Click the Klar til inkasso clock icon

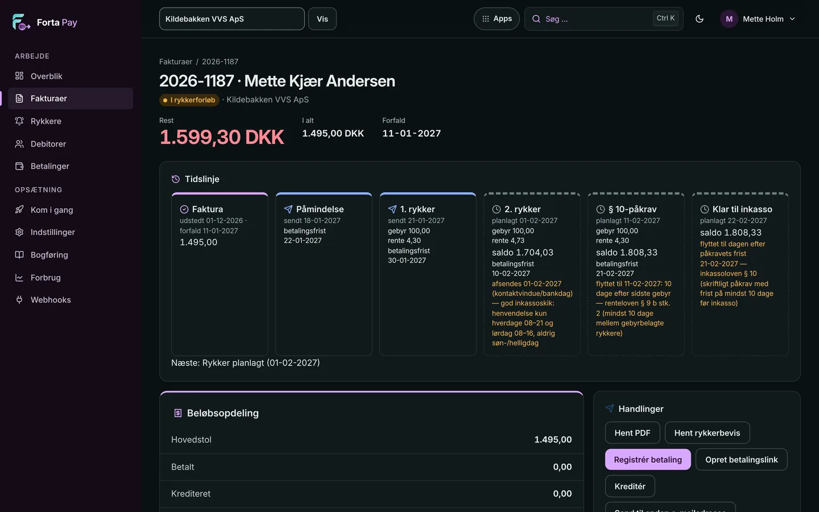pyautogui.click(x=705, y=209)
